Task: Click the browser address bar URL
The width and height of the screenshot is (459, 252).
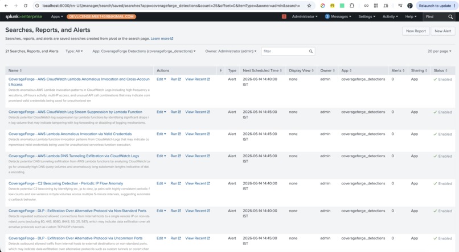Action: [x=171, y=6]
